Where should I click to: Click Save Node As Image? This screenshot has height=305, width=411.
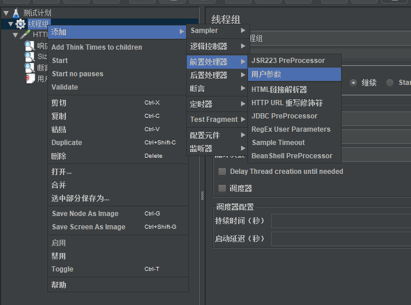click(118, 214)
